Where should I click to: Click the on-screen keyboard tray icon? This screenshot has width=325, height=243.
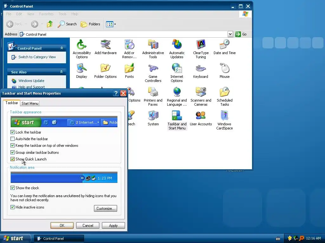[278, 239]
